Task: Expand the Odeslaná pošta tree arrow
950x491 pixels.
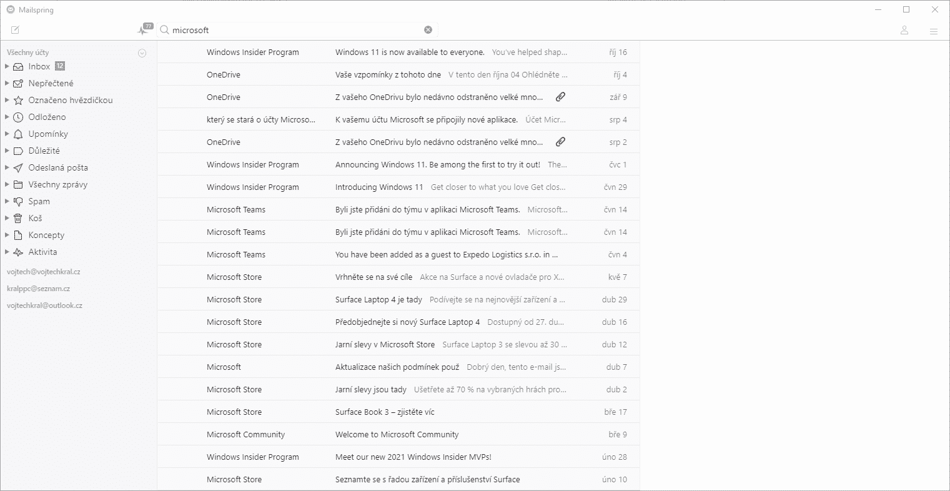Action: coord(7,167)
